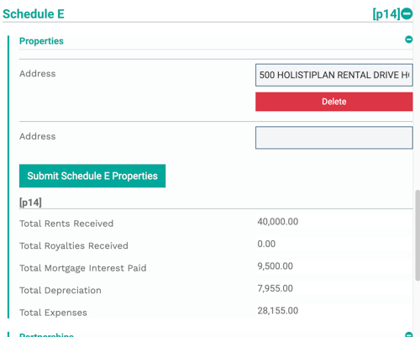
Task: Select the Total Rents Received value 40,000.00
Action: coord(278,222)
